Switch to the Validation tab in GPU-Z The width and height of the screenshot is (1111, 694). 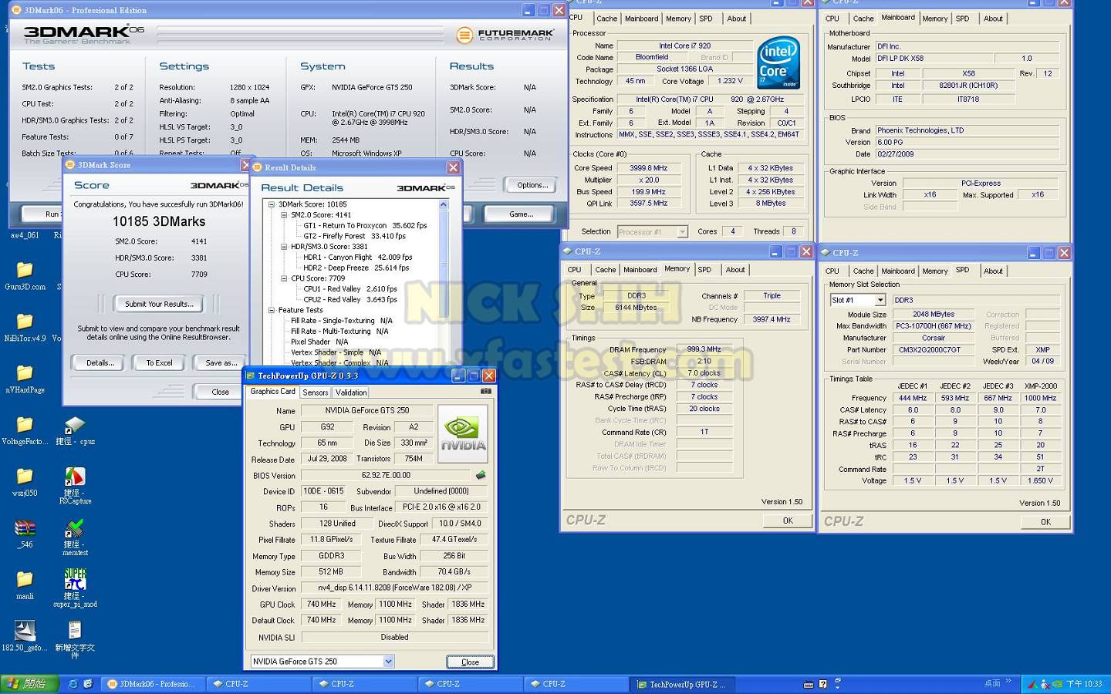point(351,392)
